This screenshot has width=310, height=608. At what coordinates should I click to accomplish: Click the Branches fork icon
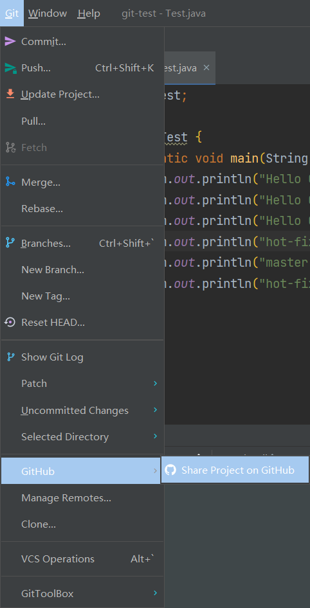pos(10,243)
